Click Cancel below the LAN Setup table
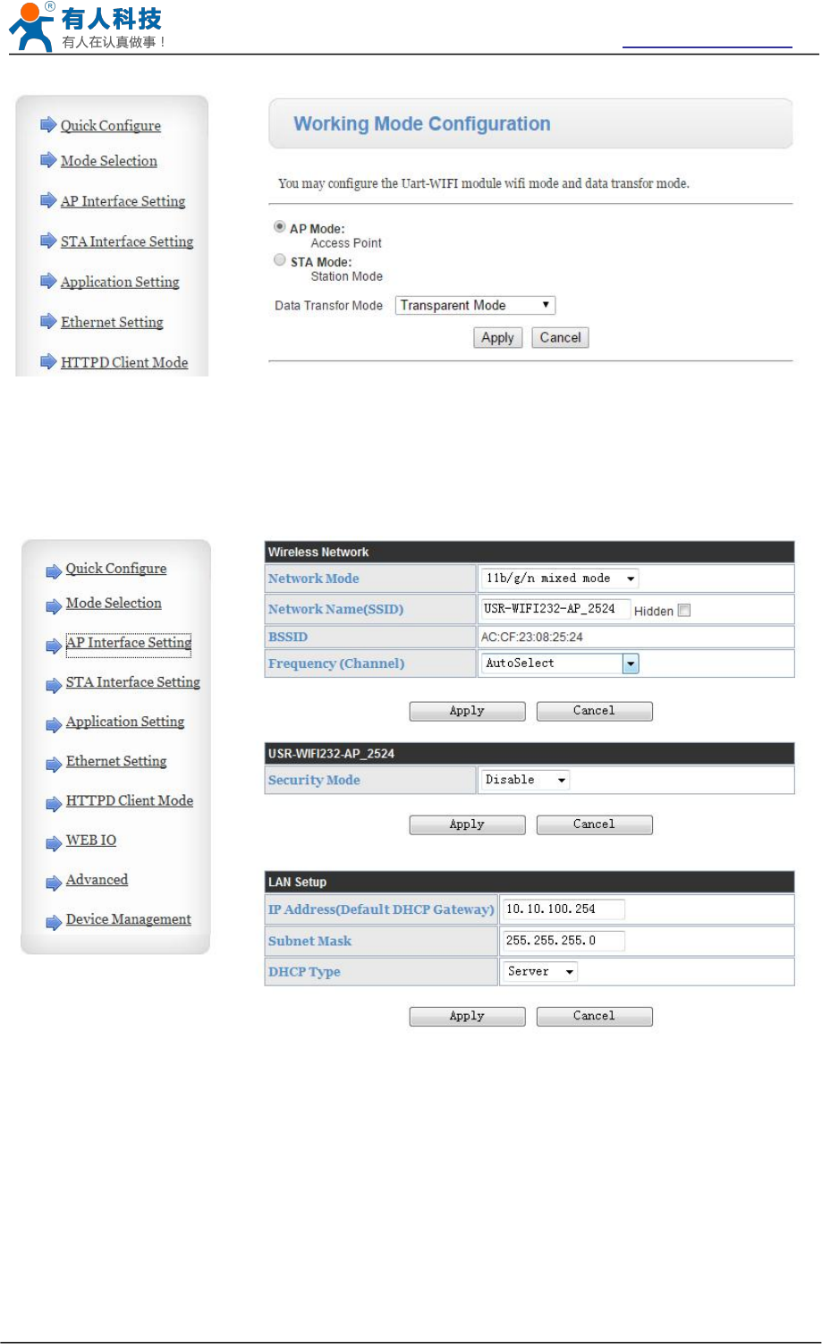The image size is (822, 1344). point(594,1017)
